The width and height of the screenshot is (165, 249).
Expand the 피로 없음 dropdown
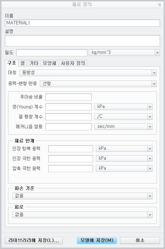click(x=82, y=215)
